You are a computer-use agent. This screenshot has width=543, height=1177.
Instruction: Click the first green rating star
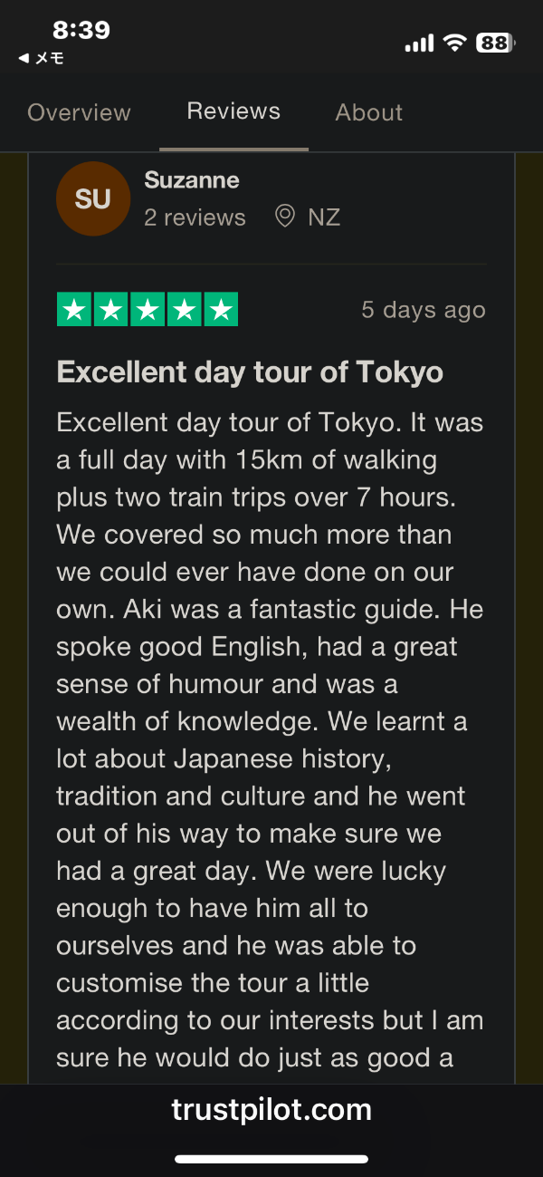(x=74, y=310)
